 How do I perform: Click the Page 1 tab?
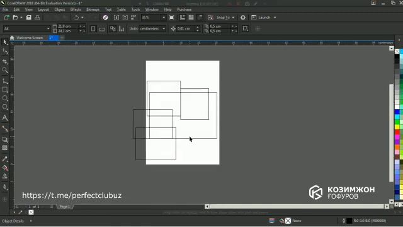(x=64, y=207)
